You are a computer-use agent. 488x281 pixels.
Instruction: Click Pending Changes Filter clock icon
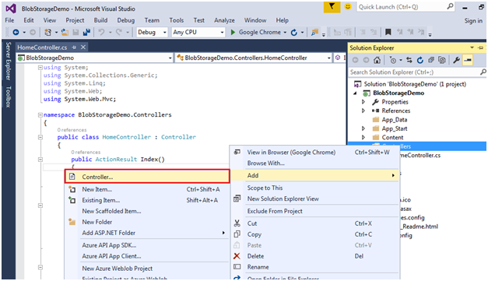393,60
